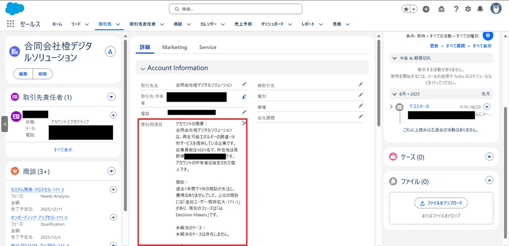The width and height of the screenshot is (509, 246).
Task: Click the すべて展開 link
Action: click(x=455, y=46)
